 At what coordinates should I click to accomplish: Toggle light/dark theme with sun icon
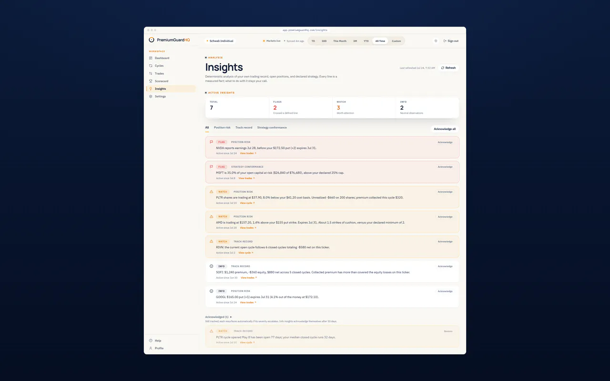tap(436, 41)
